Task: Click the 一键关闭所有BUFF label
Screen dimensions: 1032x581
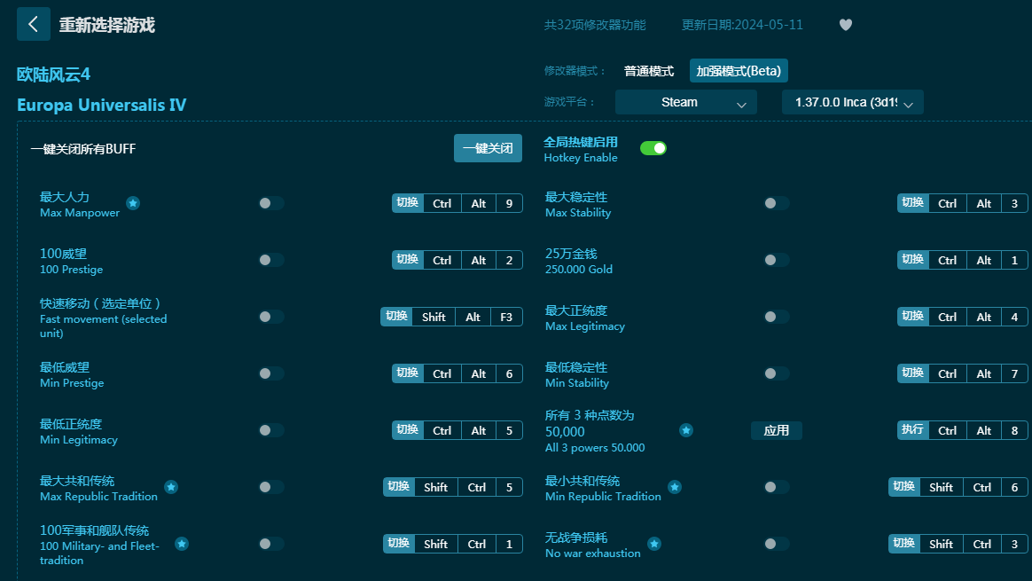Action: point(83,149)
